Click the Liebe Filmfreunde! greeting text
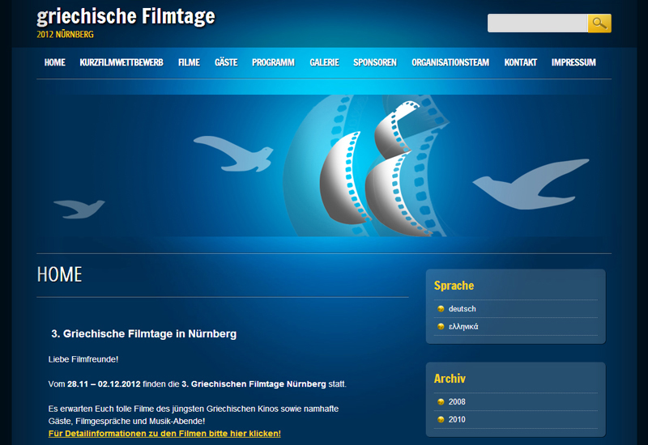648x445 pixels. 83,359
